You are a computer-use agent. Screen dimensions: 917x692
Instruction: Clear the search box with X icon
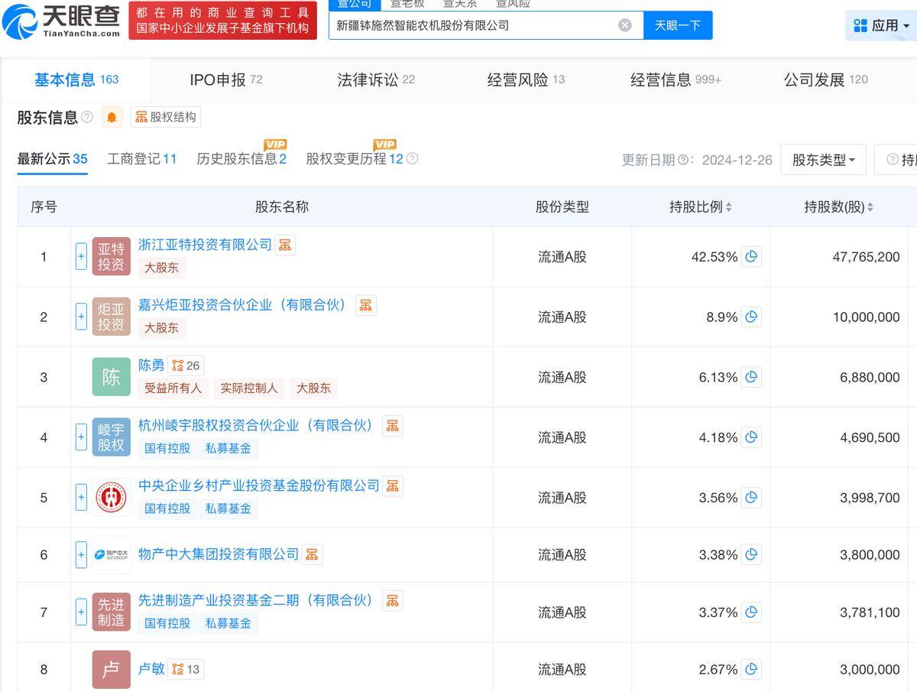click(x=625, y=25)
